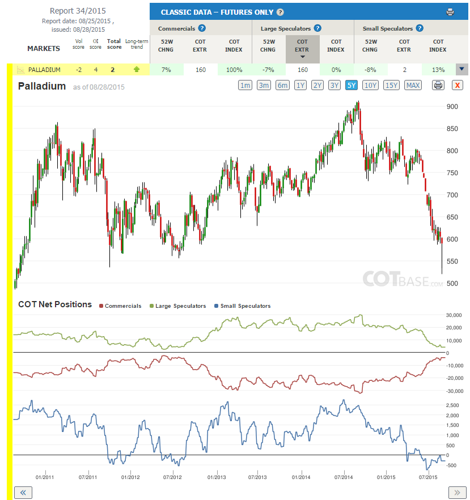Select the 10Y time range button
This screenshot has height=500, width=470.
pyautogui.click(x=370, y=85)
